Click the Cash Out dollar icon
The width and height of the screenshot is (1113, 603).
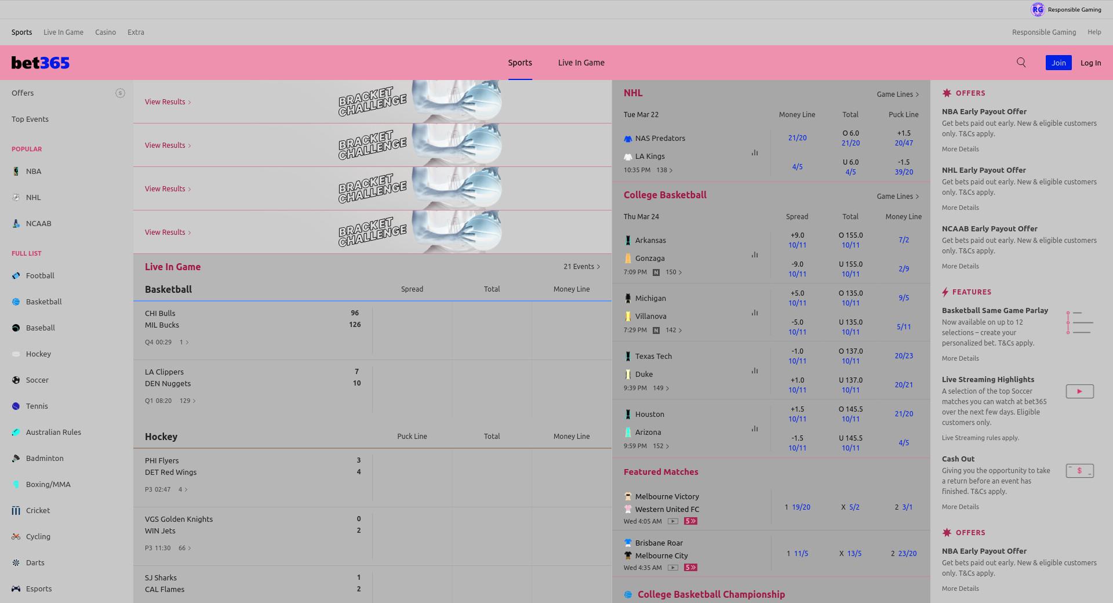(1079, 471)
